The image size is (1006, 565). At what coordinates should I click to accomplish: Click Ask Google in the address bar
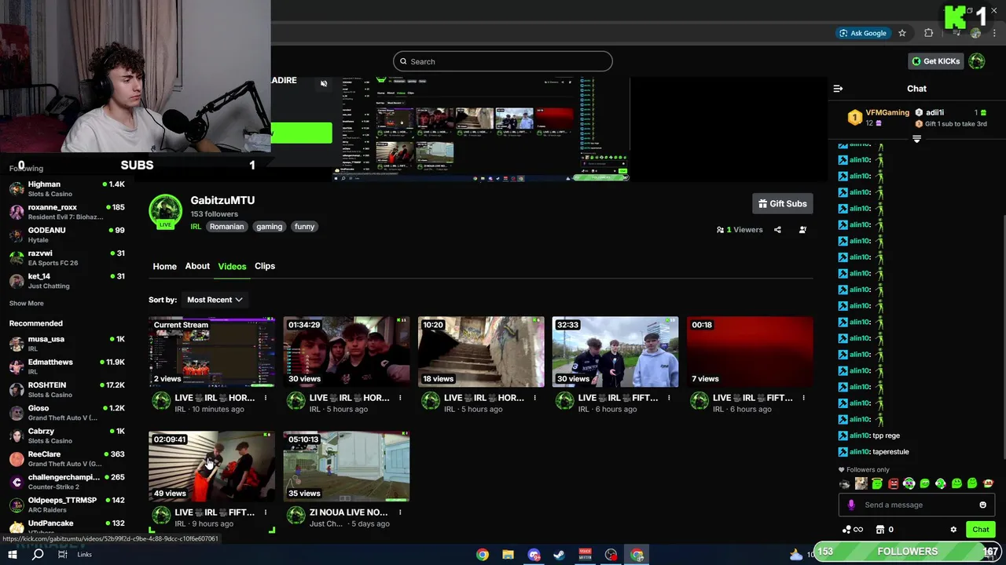point(863,33)
